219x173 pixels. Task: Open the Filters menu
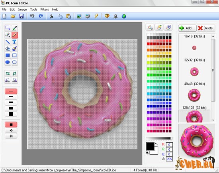(45, 10)
